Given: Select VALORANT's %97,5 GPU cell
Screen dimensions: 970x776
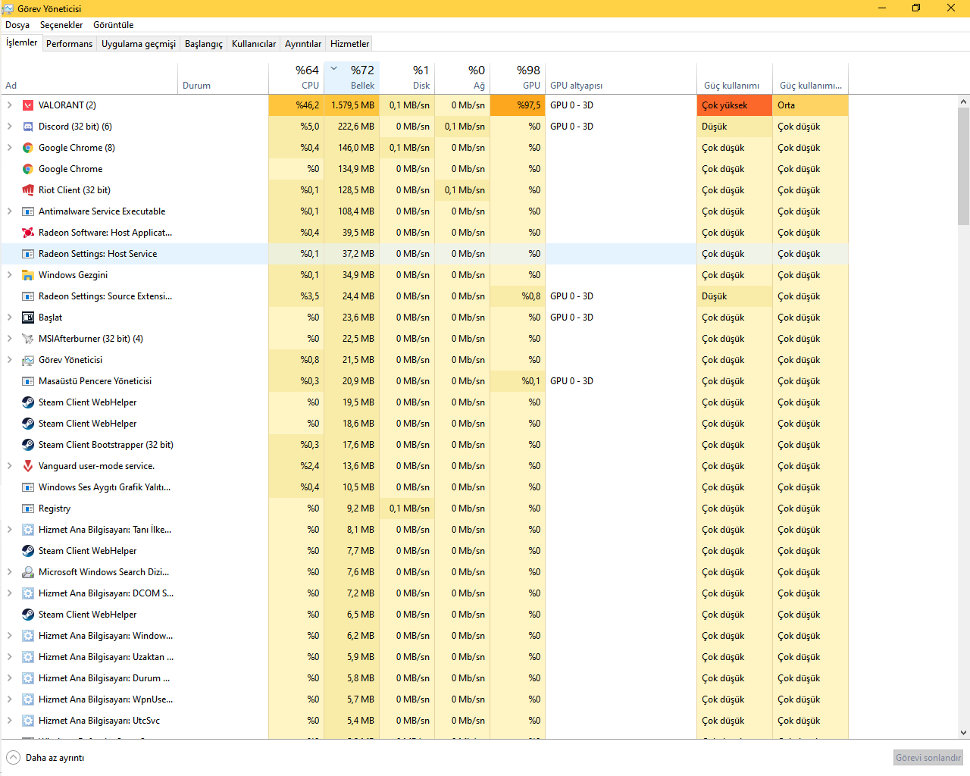Looking at the screenshot, I should tap(518, 105).
